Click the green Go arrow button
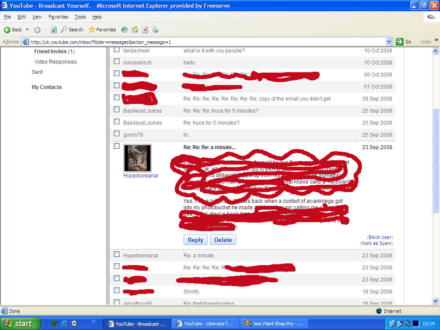 pyautogui.click(x=400, y=42)
